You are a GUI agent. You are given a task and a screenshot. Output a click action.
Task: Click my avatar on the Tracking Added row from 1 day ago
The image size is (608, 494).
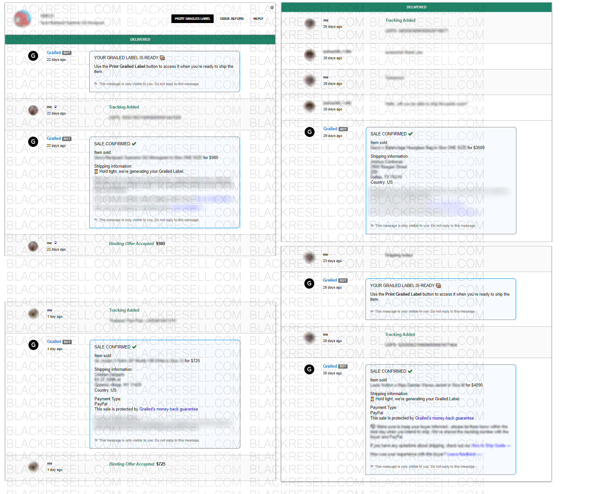click(x=33, y=313)
